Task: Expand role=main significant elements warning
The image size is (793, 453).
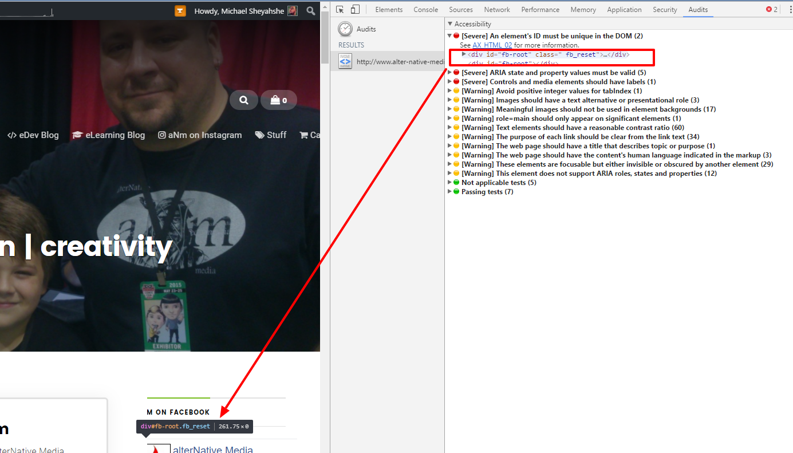Action: 450,119
